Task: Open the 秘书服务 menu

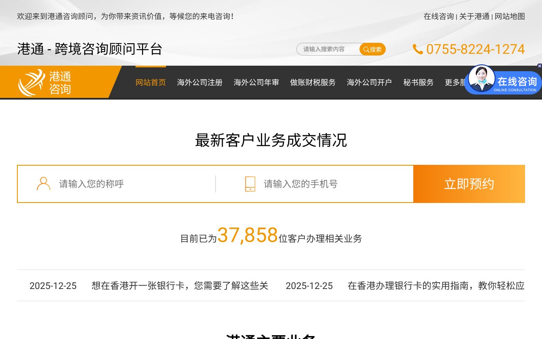Action: tap(418, 83)
